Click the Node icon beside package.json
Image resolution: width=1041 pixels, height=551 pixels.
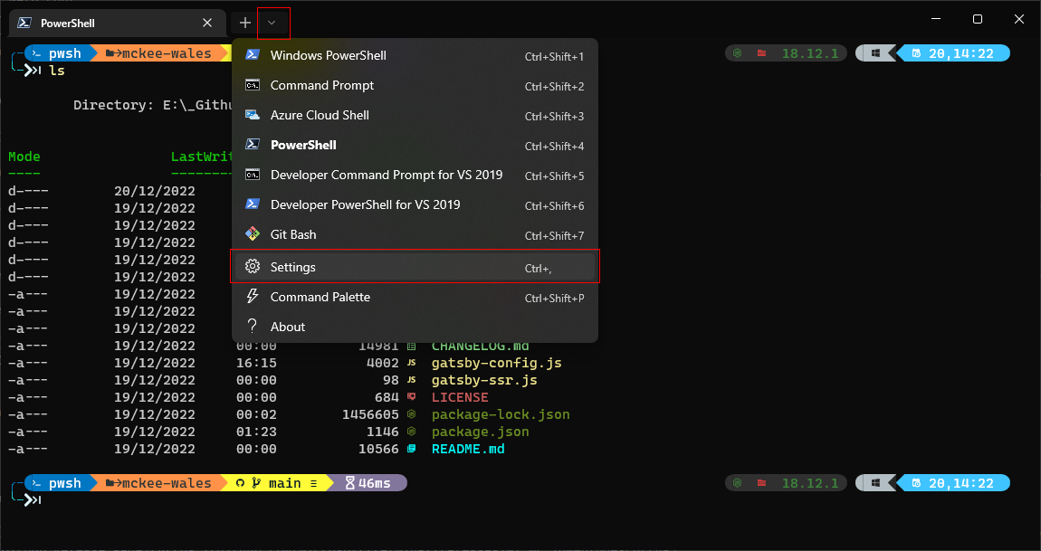(412, 432)
